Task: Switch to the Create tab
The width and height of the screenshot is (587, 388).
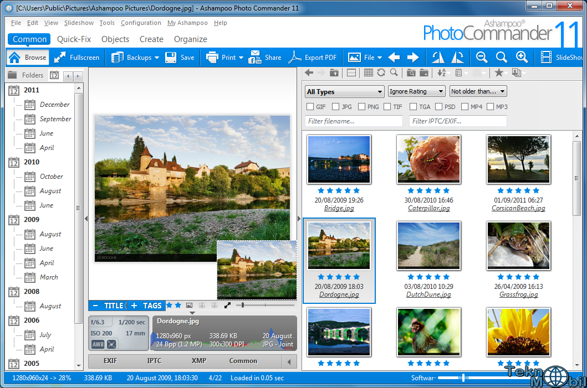Action: click(x=152, y=39)
